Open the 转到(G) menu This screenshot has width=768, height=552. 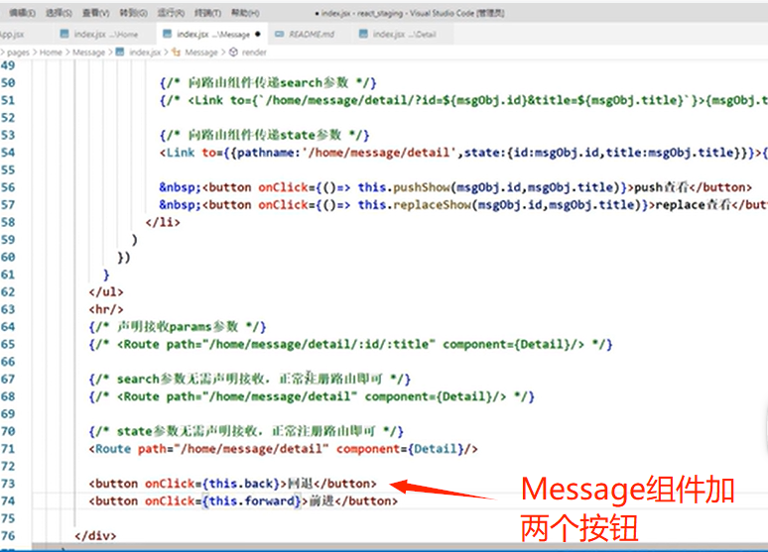coord(133,13)
